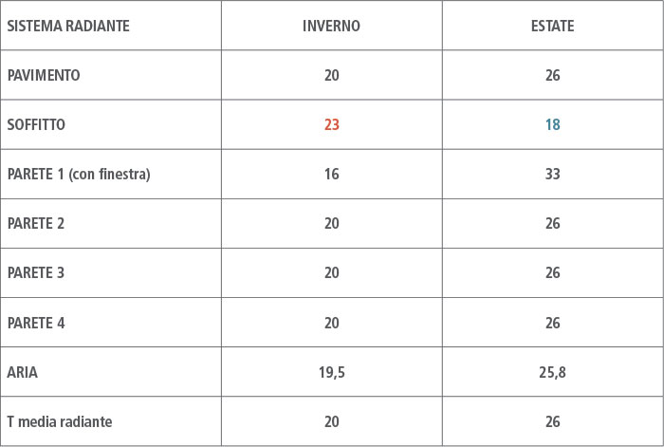Select the PARETE 4 row label
Viewport: 664px width, 447px height.
click(36, 323)
